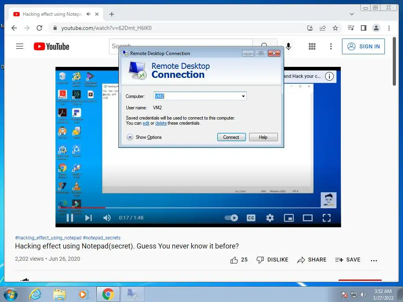
Task: Toggle autoplay switch in player
Action: (x=231, y=218)
